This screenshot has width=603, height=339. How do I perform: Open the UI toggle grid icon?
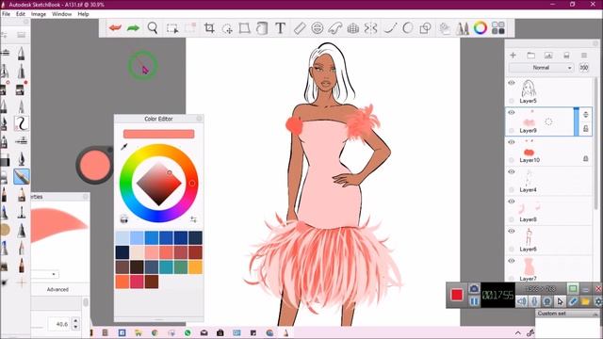pyautogui.click(x=498, y=28)
